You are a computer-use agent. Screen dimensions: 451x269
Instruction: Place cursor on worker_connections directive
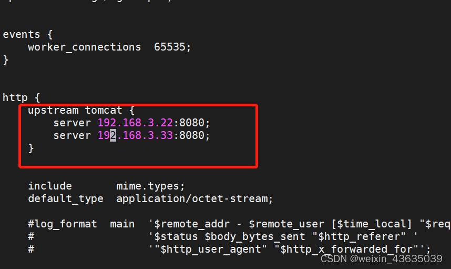[84, 47]
